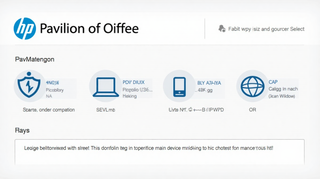Select the laptop device icon

[x=106, y=87]
